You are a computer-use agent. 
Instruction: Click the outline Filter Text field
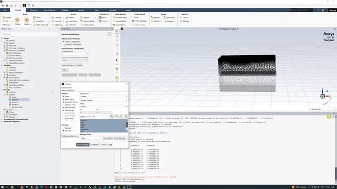[x=29, y=34]
